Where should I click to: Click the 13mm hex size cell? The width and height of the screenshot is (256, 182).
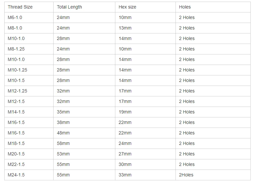[125, 28]
